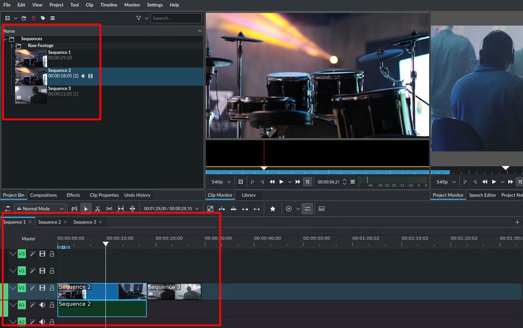Hide the V3 video track
The width and height of the screenshot is (523, 328).
[42, 254]
